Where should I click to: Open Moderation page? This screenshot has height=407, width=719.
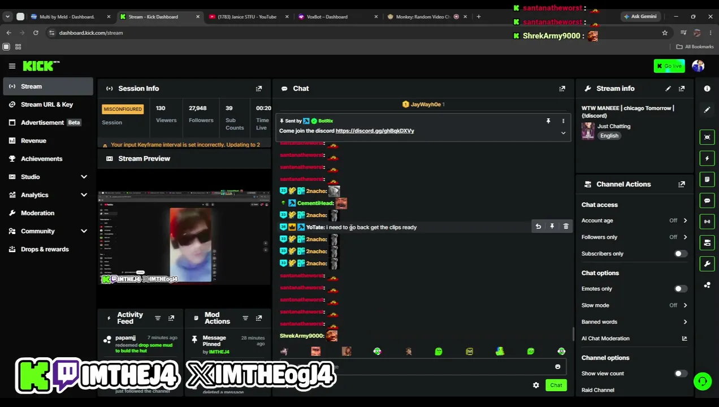(x=49, y=213)
